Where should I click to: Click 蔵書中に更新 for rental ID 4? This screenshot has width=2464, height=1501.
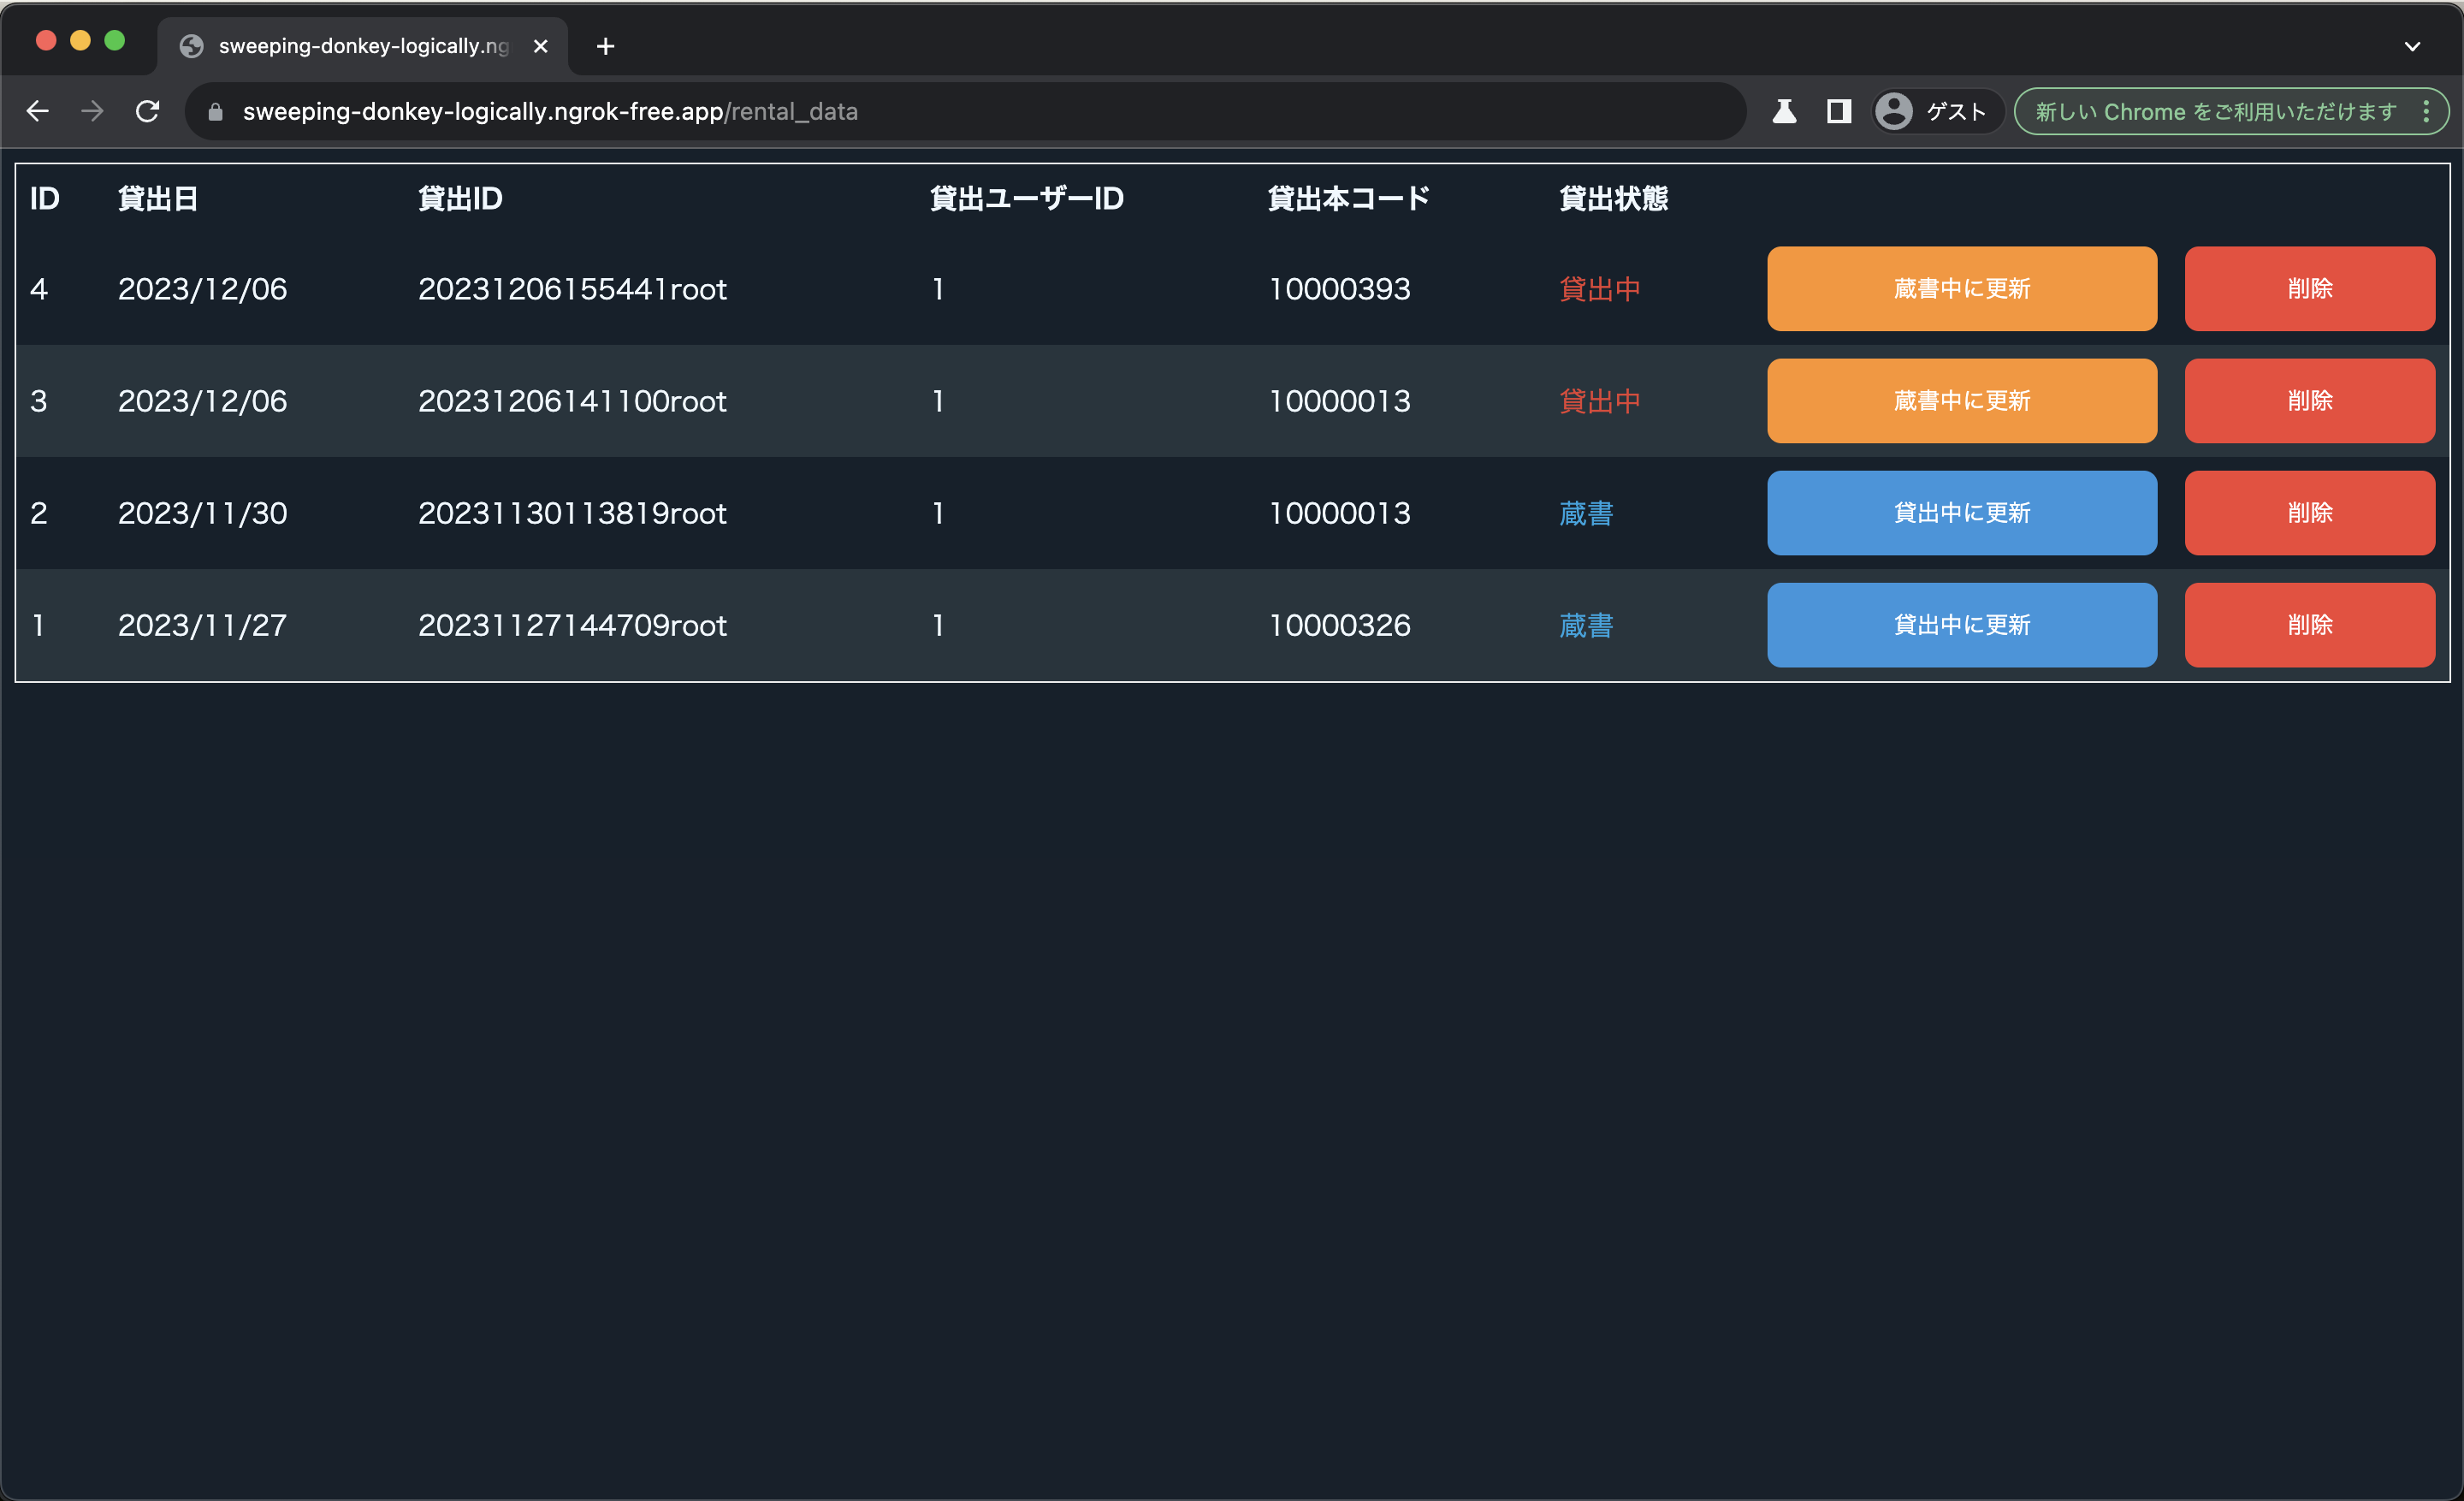click(1961, 289)
